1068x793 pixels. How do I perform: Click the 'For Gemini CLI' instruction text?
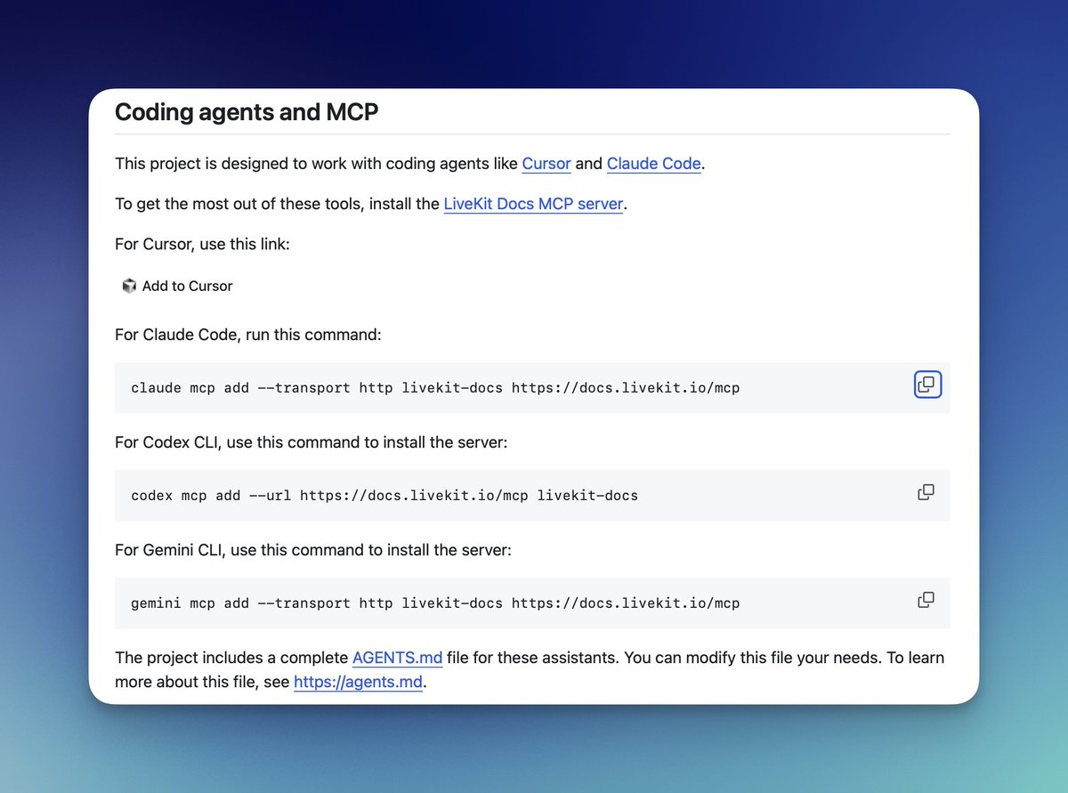[313, 550]
